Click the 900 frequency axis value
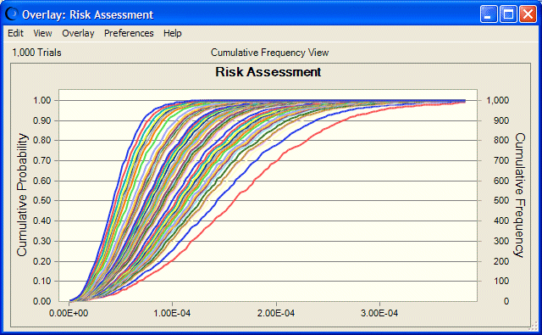The image size is (542, 335). (501, 120)
